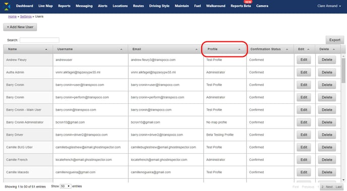This screenshot has width=347, height=191.
Task: Sort by Confirmation Status arrow
Action: tap(287, 49)
